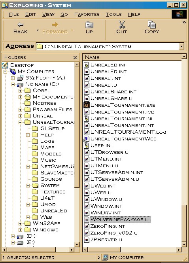Open the Address bar dropdown
This screenshot has width=189, height=263.
click(x=181, y=46)
